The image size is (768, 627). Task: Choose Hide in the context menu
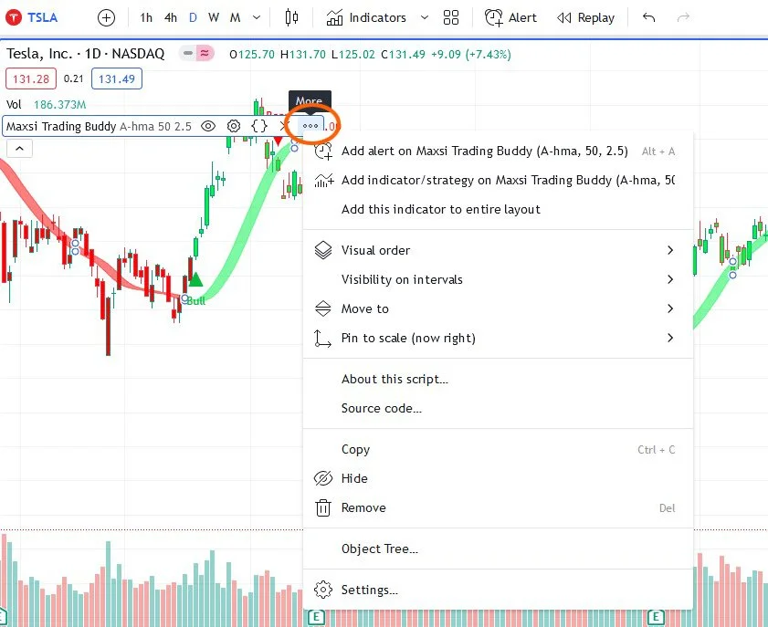498,479
